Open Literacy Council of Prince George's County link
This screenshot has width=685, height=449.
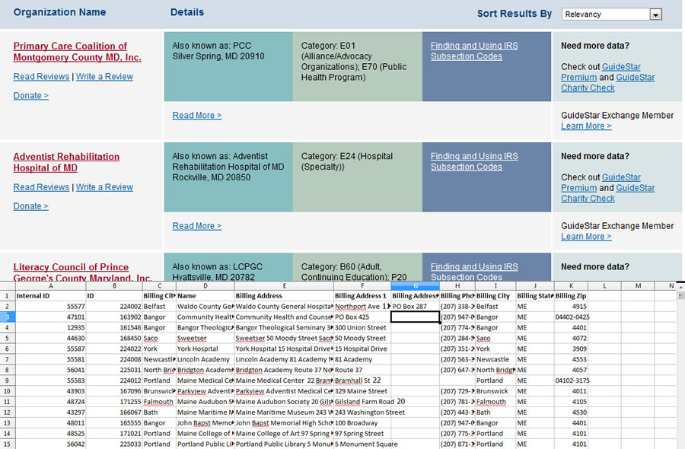pyautogui.click(x=82, y=272)
